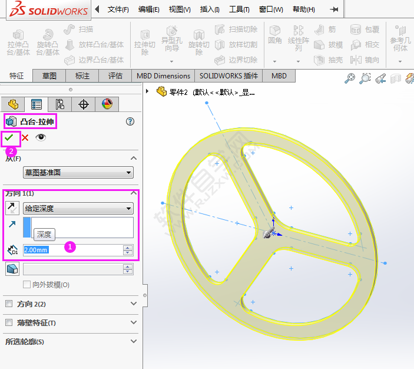
Task: Click the Revolved Cut (旋转切除) tool
Action: click(199, 42)
